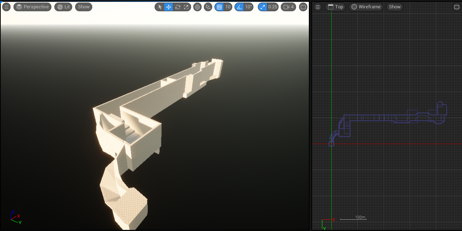462x231 pixels.
Task: Open the Wireframe view mode dropdown
Action: [366, 7]
